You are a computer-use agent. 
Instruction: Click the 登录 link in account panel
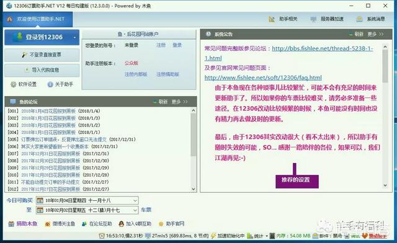click(x=177, y=45)
